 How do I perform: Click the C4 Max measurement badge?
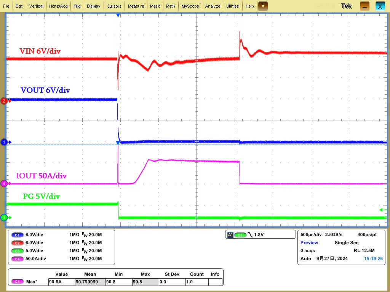[17, 282]
